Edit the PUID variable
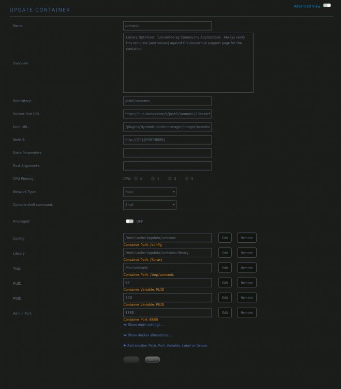 225,283
